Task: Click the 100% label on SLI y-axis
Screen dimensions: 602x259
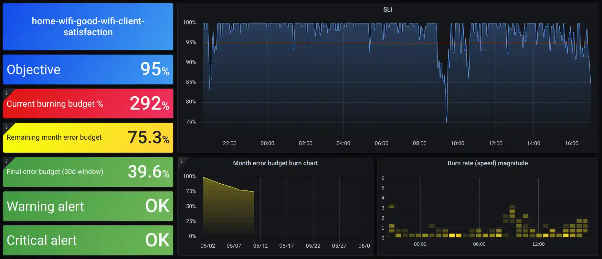Action: click(x=189, y=23)
